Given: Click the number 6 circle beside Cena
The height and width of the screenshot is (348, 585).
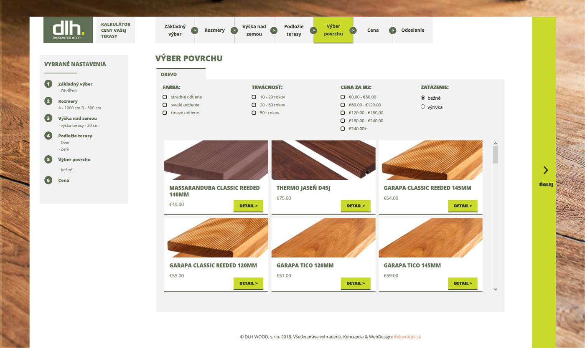Looking at the screenshot, I should coord(48,180).
